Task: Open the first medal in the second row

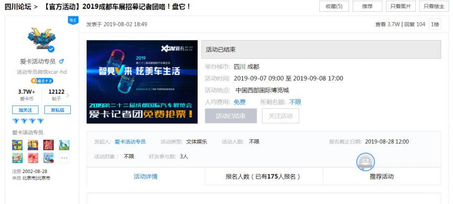Action: click(17, 158)
